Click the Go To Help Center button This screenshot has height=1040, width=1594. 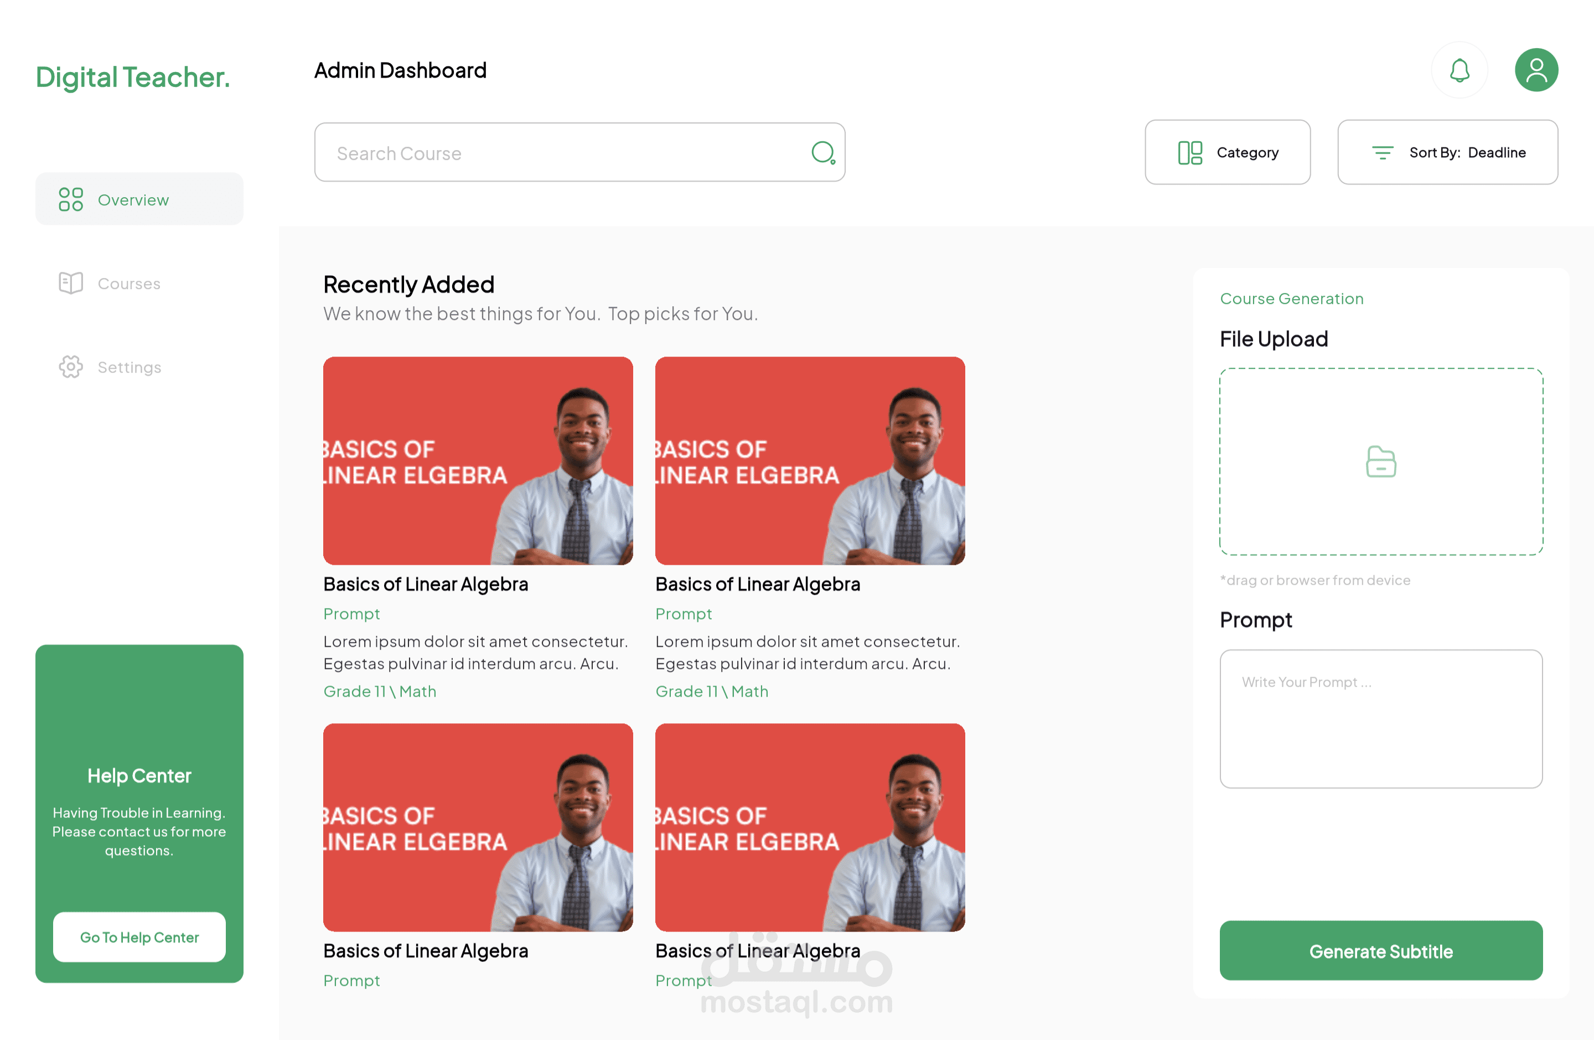[139, 937]
